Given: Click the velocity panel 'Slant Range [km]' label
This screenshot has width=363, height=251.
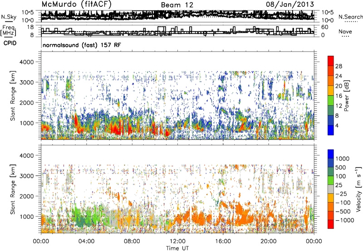Looking at the screenshot, I should (13, 189).
